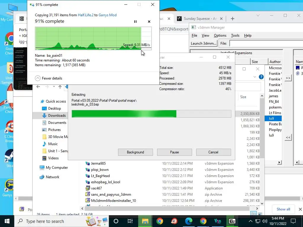Click the Launch 3dmm button
This screenshot has width=303, height=227.
click(x=204, y=43)
